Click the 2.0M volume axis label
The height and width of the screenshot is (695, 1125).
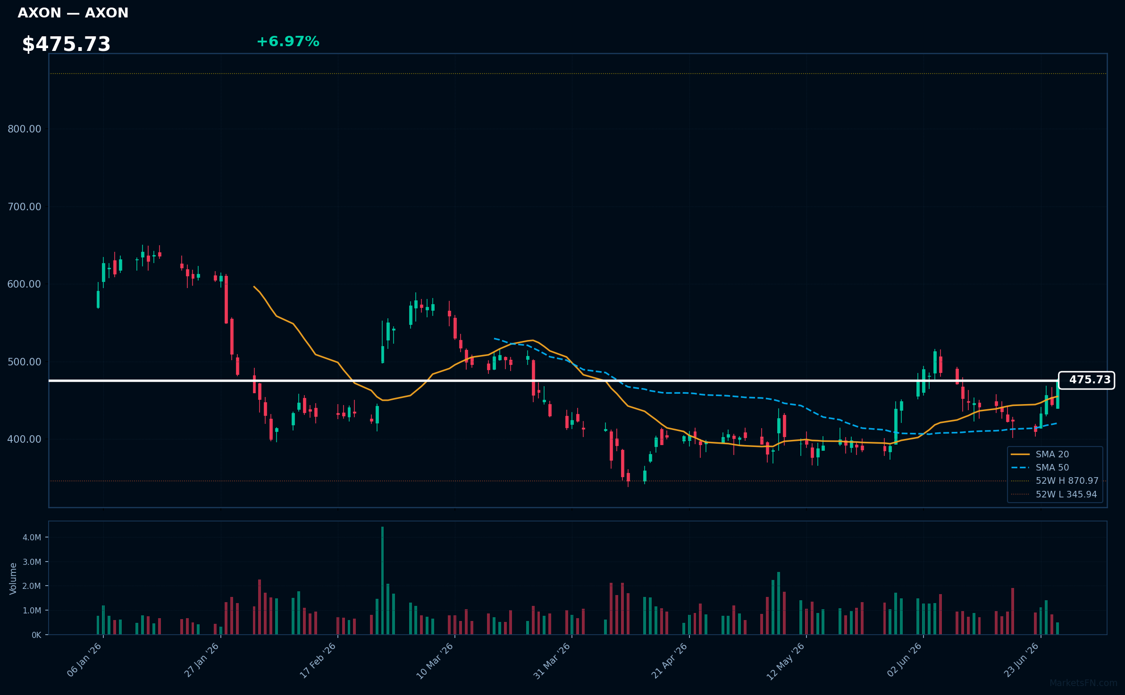pyautogui.click(x=32, y=586)
